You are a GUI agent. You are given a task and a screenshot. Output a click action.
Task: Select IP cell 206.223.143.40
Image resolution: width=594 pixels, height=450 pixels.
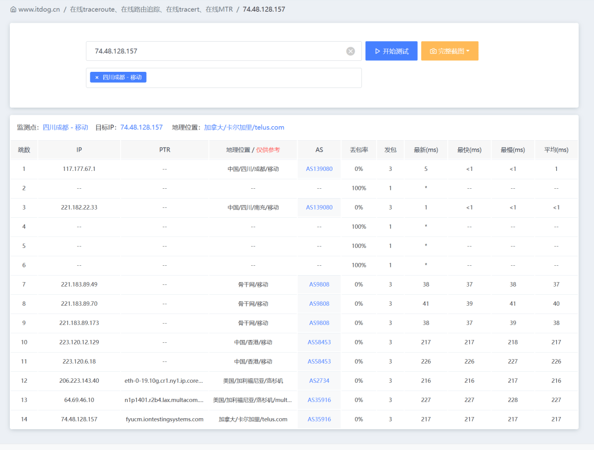pyautogui.click(x=79, y=381)
